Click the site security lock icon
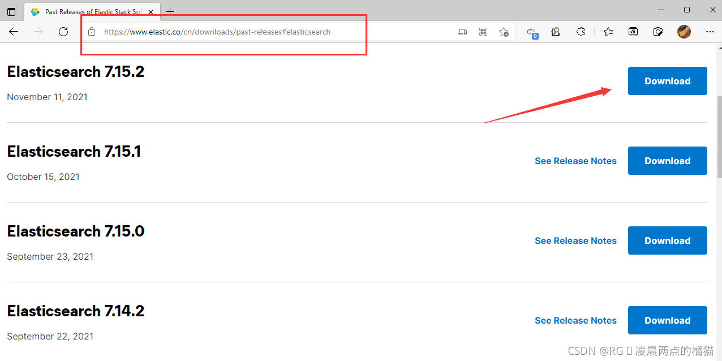This screenshot has width=722, height=361. 92,32
